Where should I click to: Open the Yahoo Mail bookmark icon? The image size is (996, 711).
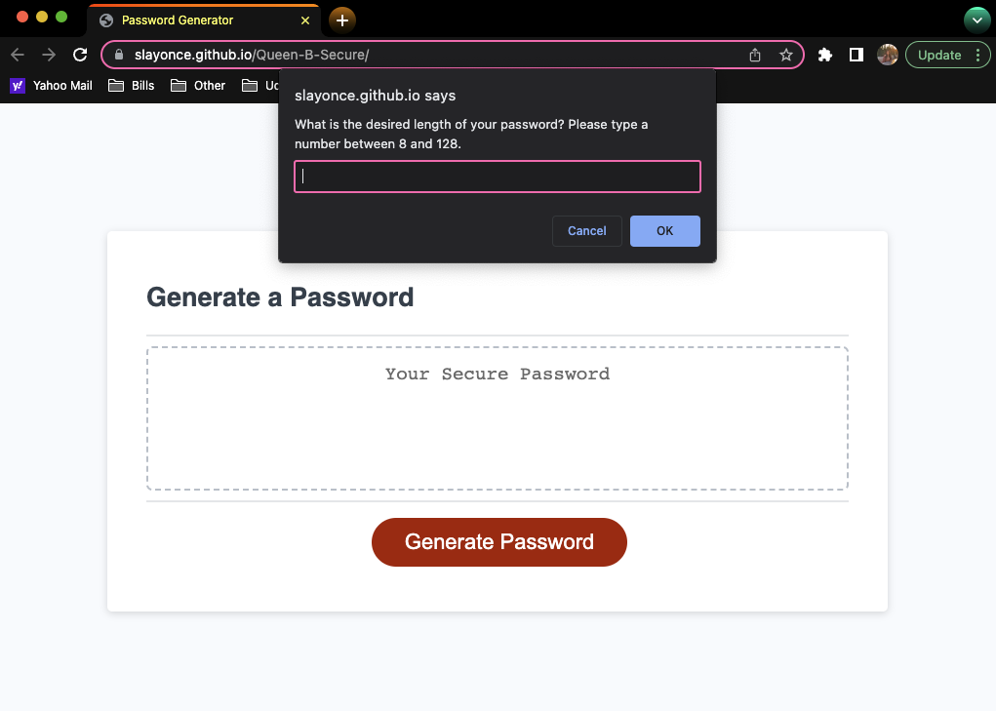pos(16,86)
